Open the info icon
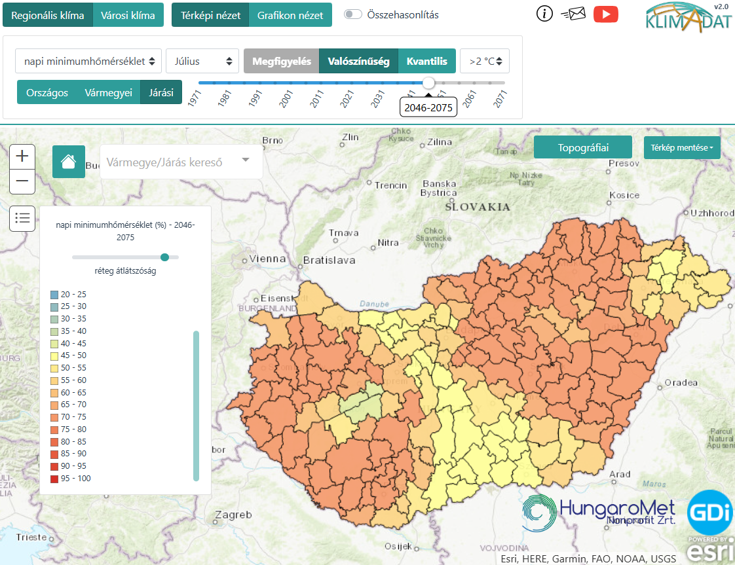735x565 pixels. (x=544, y=14)
